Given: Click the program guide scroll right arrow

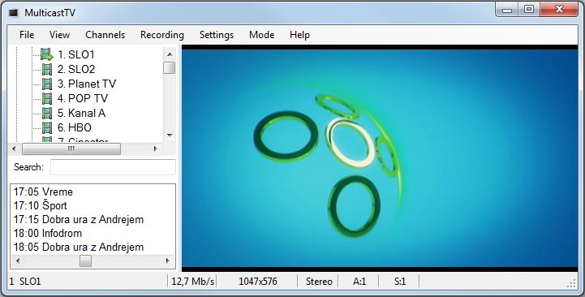Looking at the screenshot, I should pos(168,260).
